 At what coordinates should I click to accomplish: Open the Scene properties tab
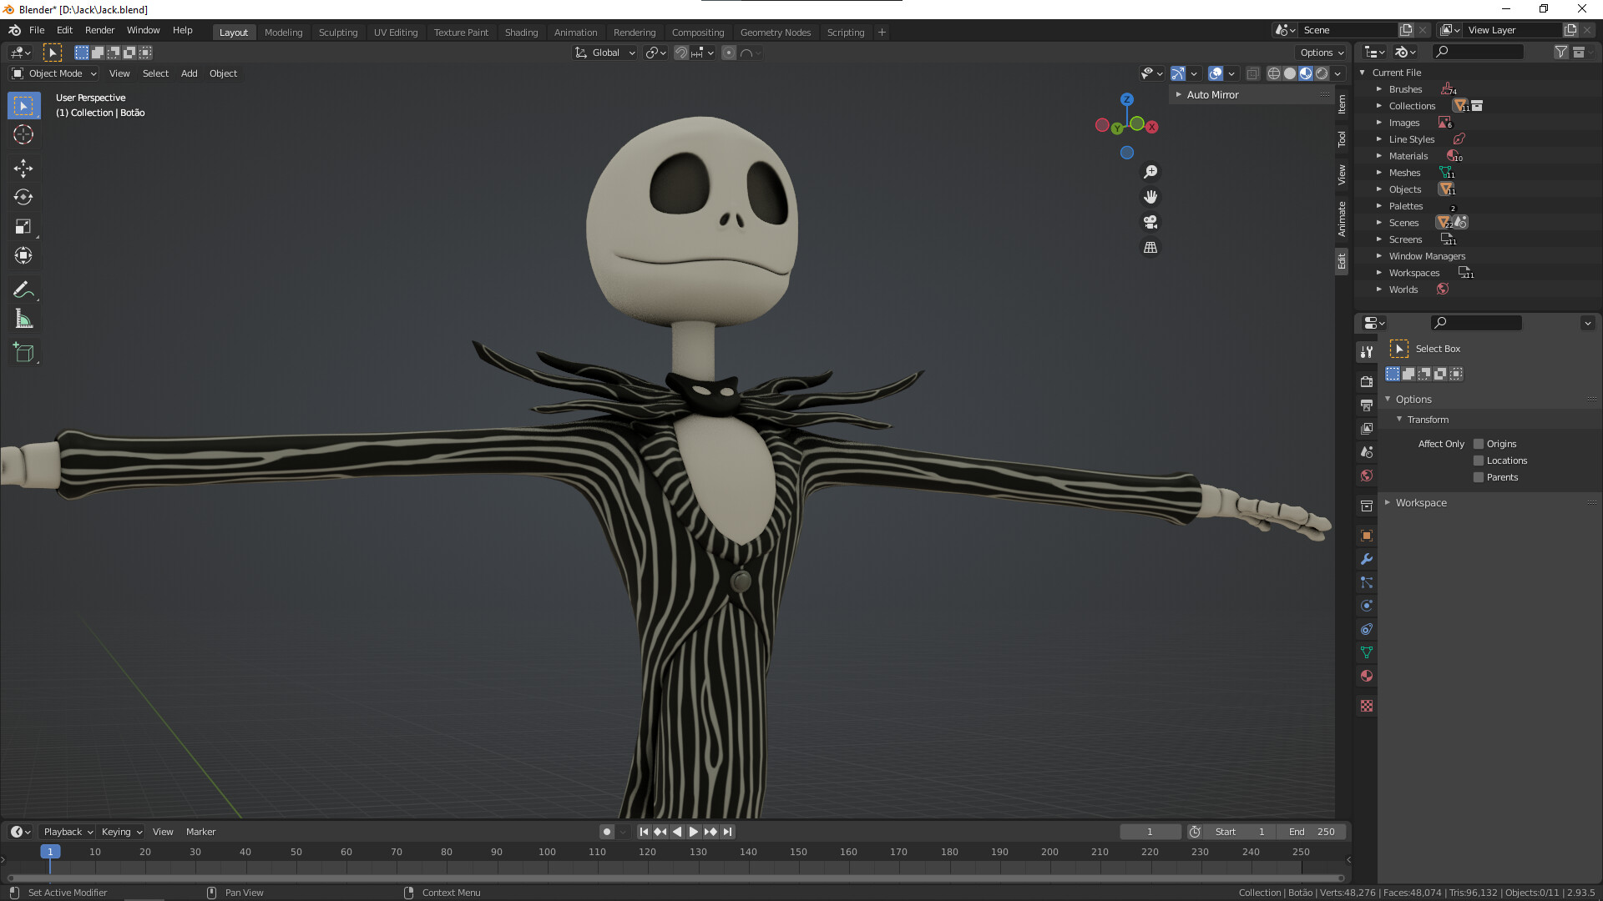coord(1367,451)
